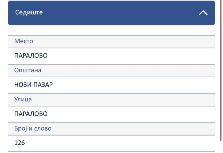Select the Улица field label
The width and height of the screenshot is (223, 153).
tap(23, 99)
